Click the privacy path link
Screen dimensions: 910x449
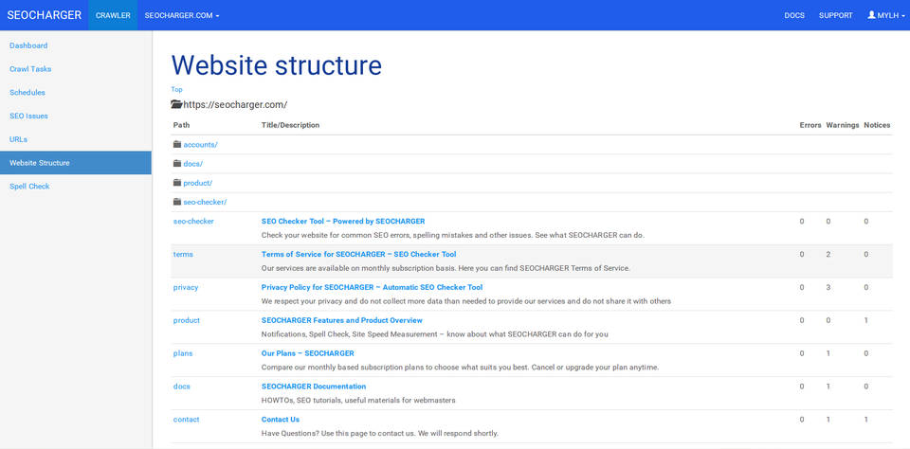tap(186, 287)
